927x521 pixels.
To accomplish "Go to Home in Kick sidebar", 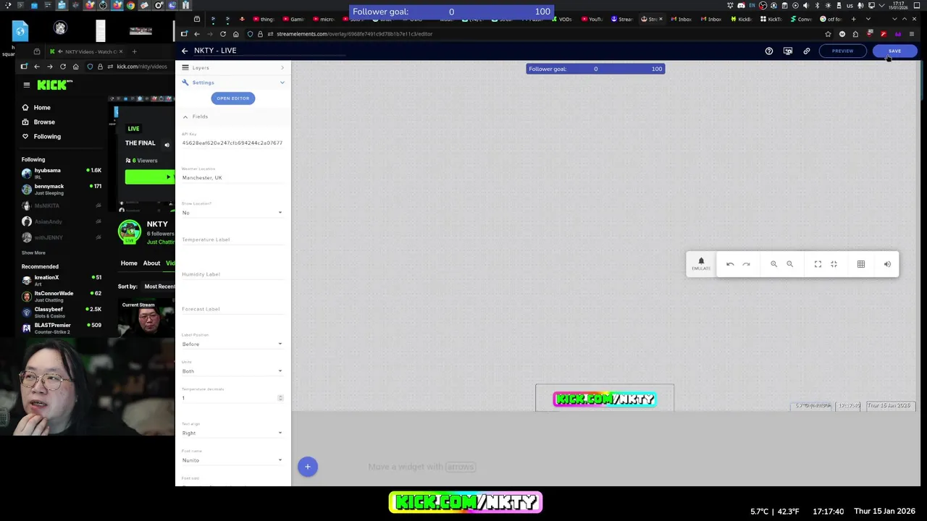I will pyautogui.click(x=42, y=107).
